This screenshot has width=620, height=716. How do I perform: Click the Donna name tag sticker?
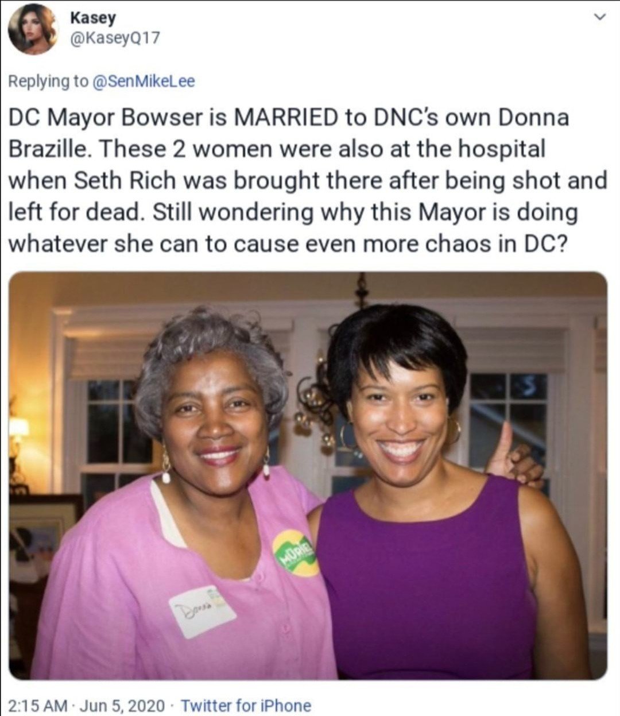202,611
